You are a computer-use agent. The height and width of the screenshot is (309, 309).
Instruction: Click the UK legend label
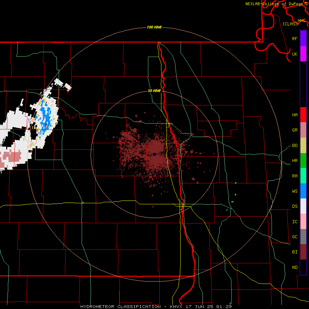click(295, 54)
